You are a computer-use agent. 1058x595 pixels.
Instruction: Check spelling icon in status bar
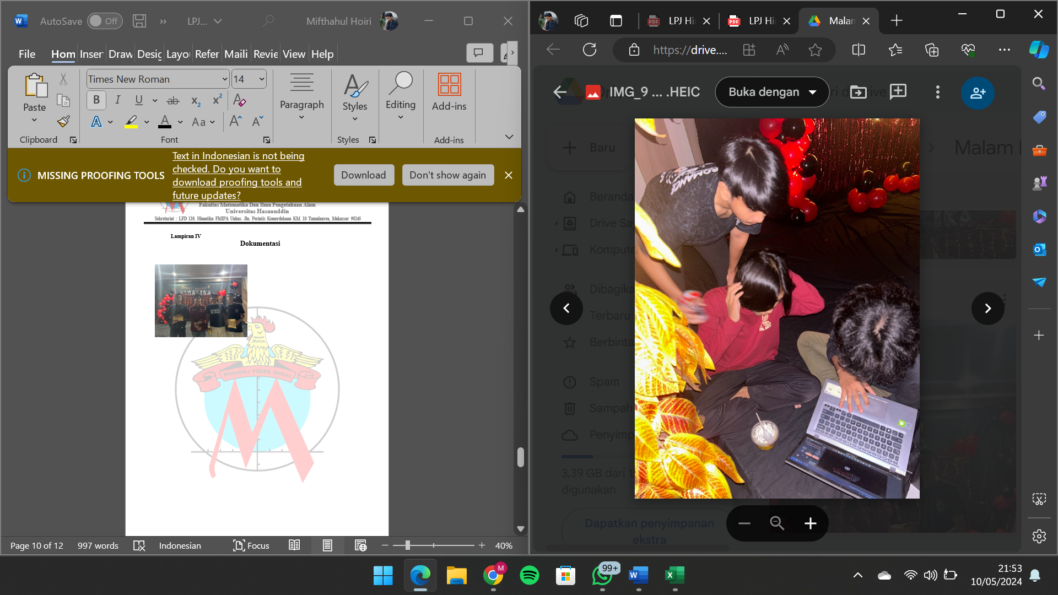point(139,545)
